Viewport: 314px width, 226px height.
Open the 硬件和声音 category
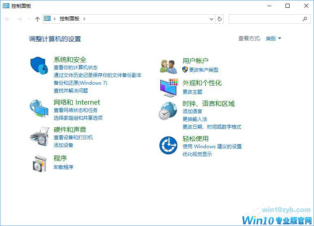(x=70, y=129)
